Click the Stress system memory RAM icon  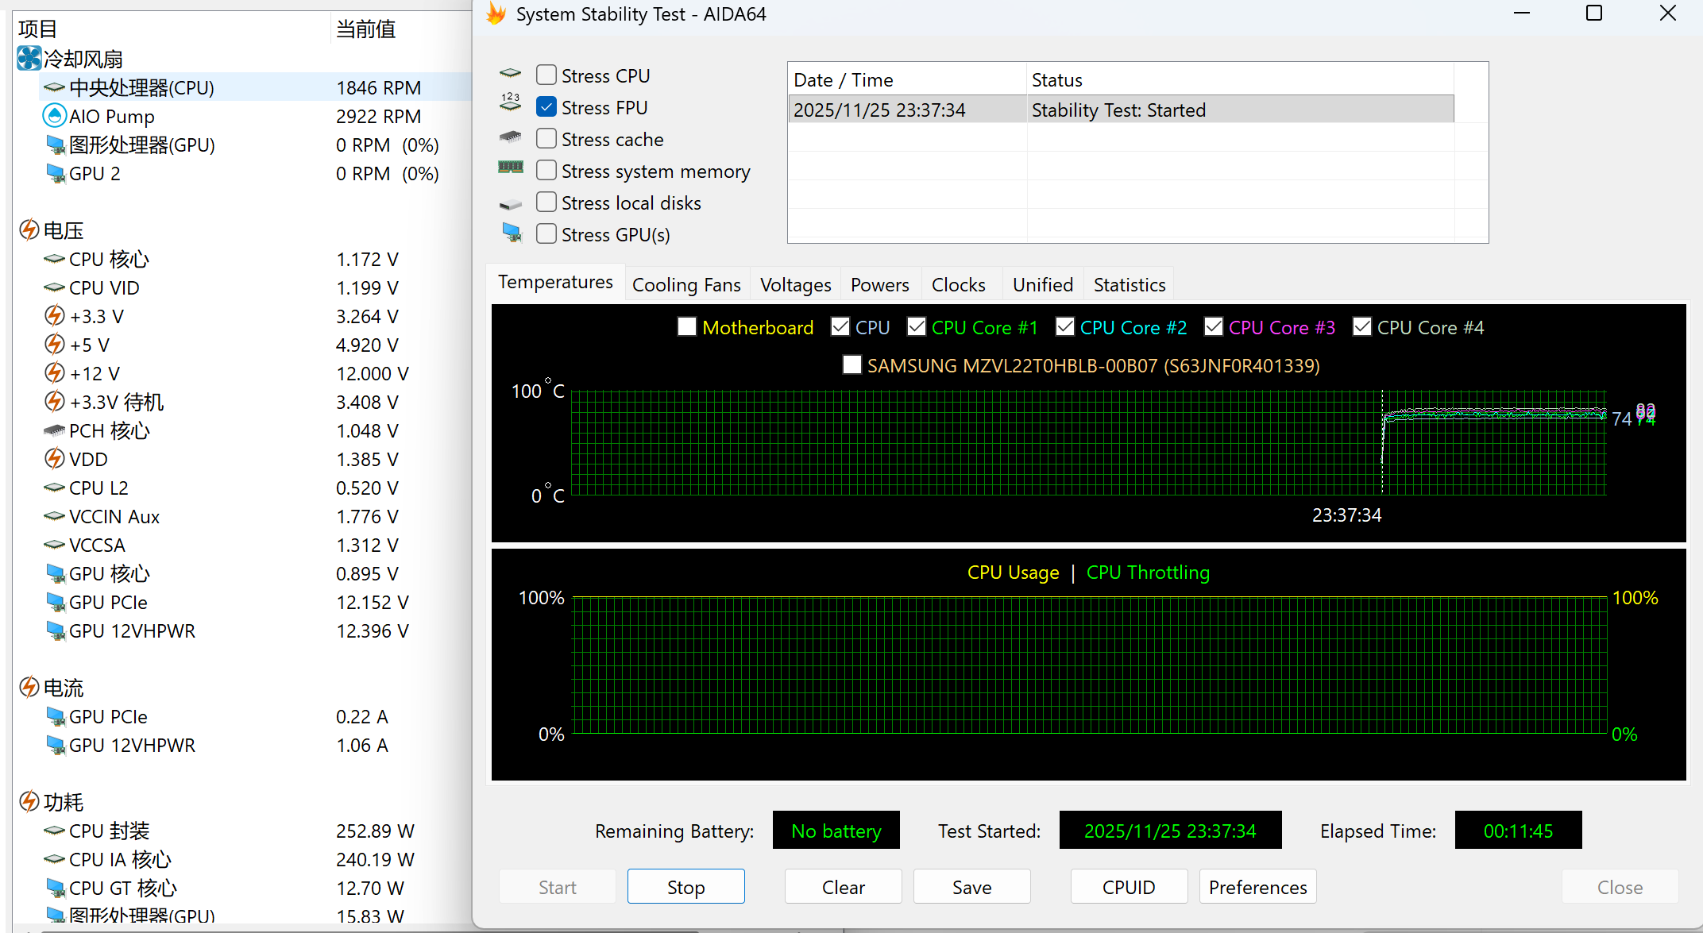click(511, 168)
